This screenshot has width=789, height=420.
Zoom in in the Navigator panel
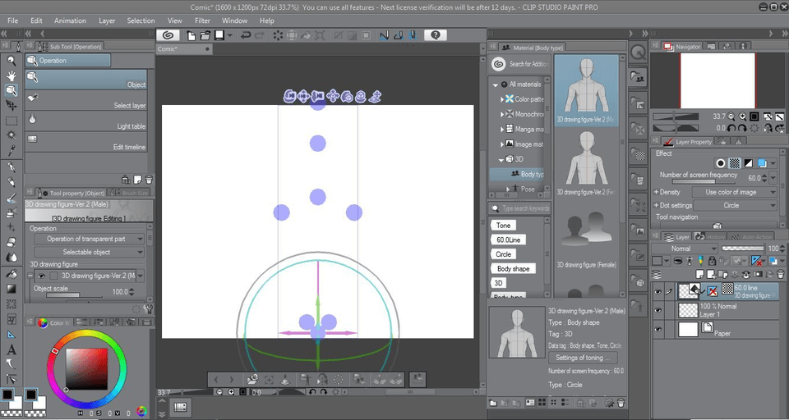click(x=742, y=116)
